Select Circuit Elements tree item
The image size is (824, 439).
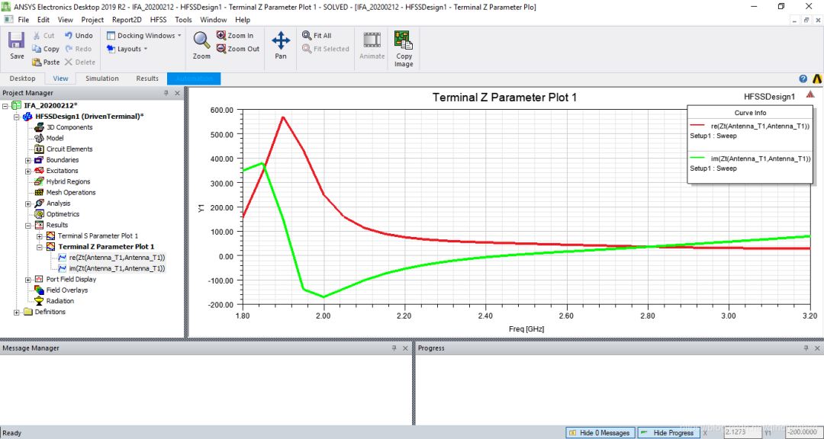click(69, 149)
